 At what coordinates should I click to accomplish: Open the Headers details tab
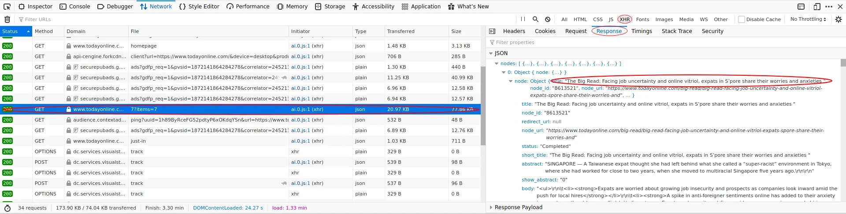514,31
